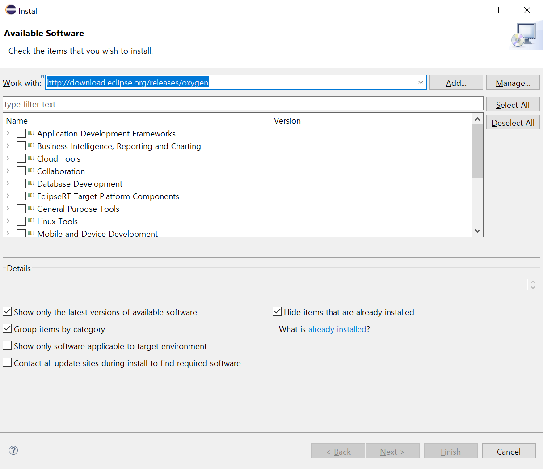Click the Eclipse logo icon in title bar
Viewport: 543px width, 469px height.
[11, 10]
